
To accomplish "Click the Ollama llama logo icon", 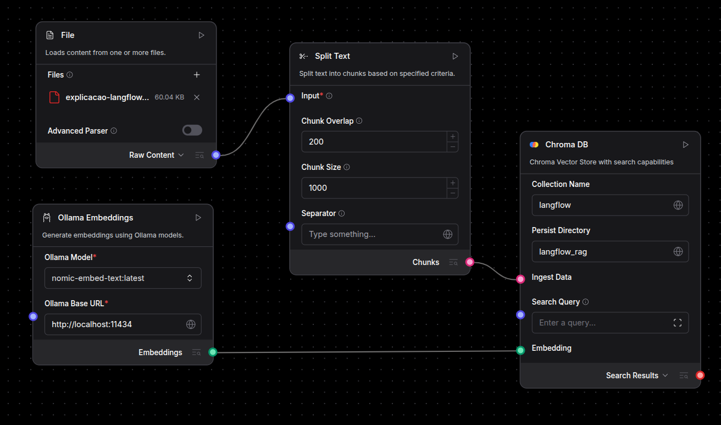I will click(47, 218).
